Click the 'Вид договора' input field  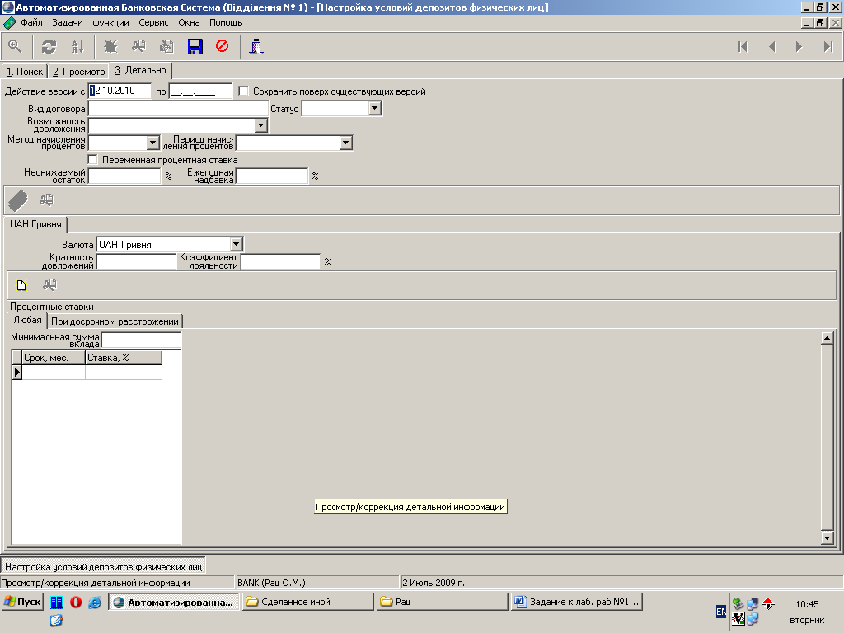point(178,108)
